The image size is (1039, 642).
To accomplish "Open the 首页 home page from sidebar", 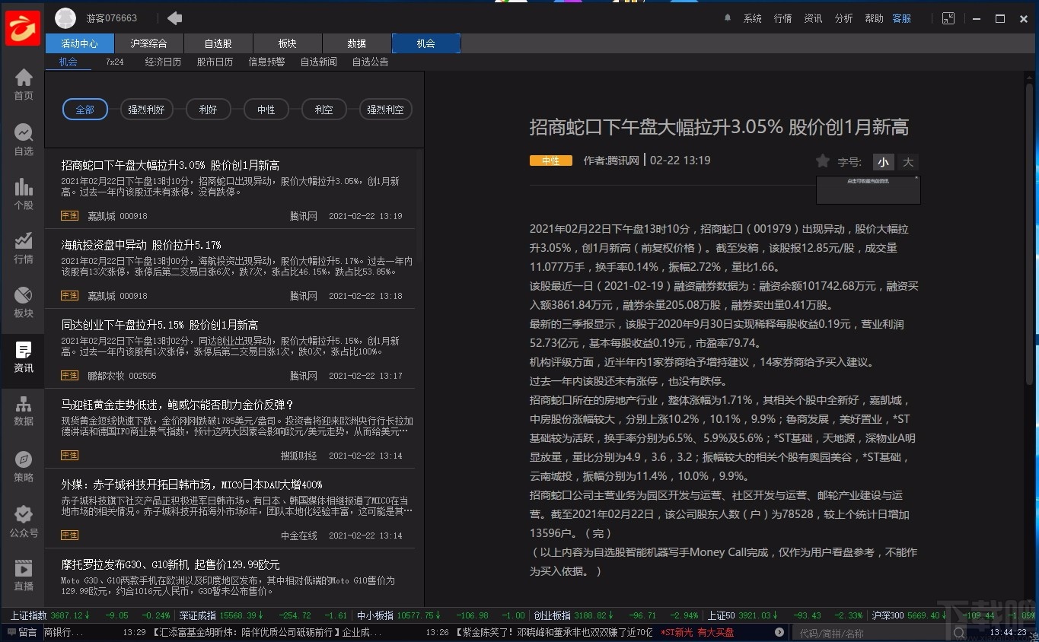I will click(x=22, y=81).
